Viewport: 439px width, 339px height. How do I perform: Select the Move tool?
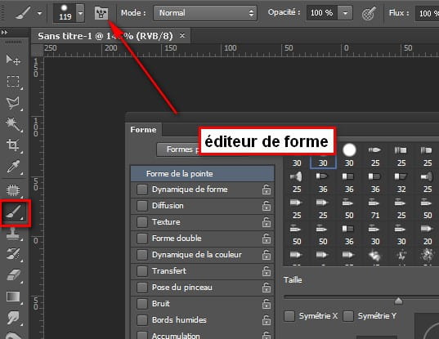pos(13,60)
